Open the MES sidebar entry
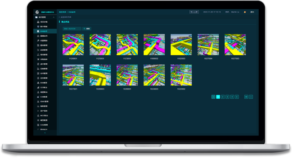Image resolution: width=292 pixels, height=158 pixels. point(43,115)
